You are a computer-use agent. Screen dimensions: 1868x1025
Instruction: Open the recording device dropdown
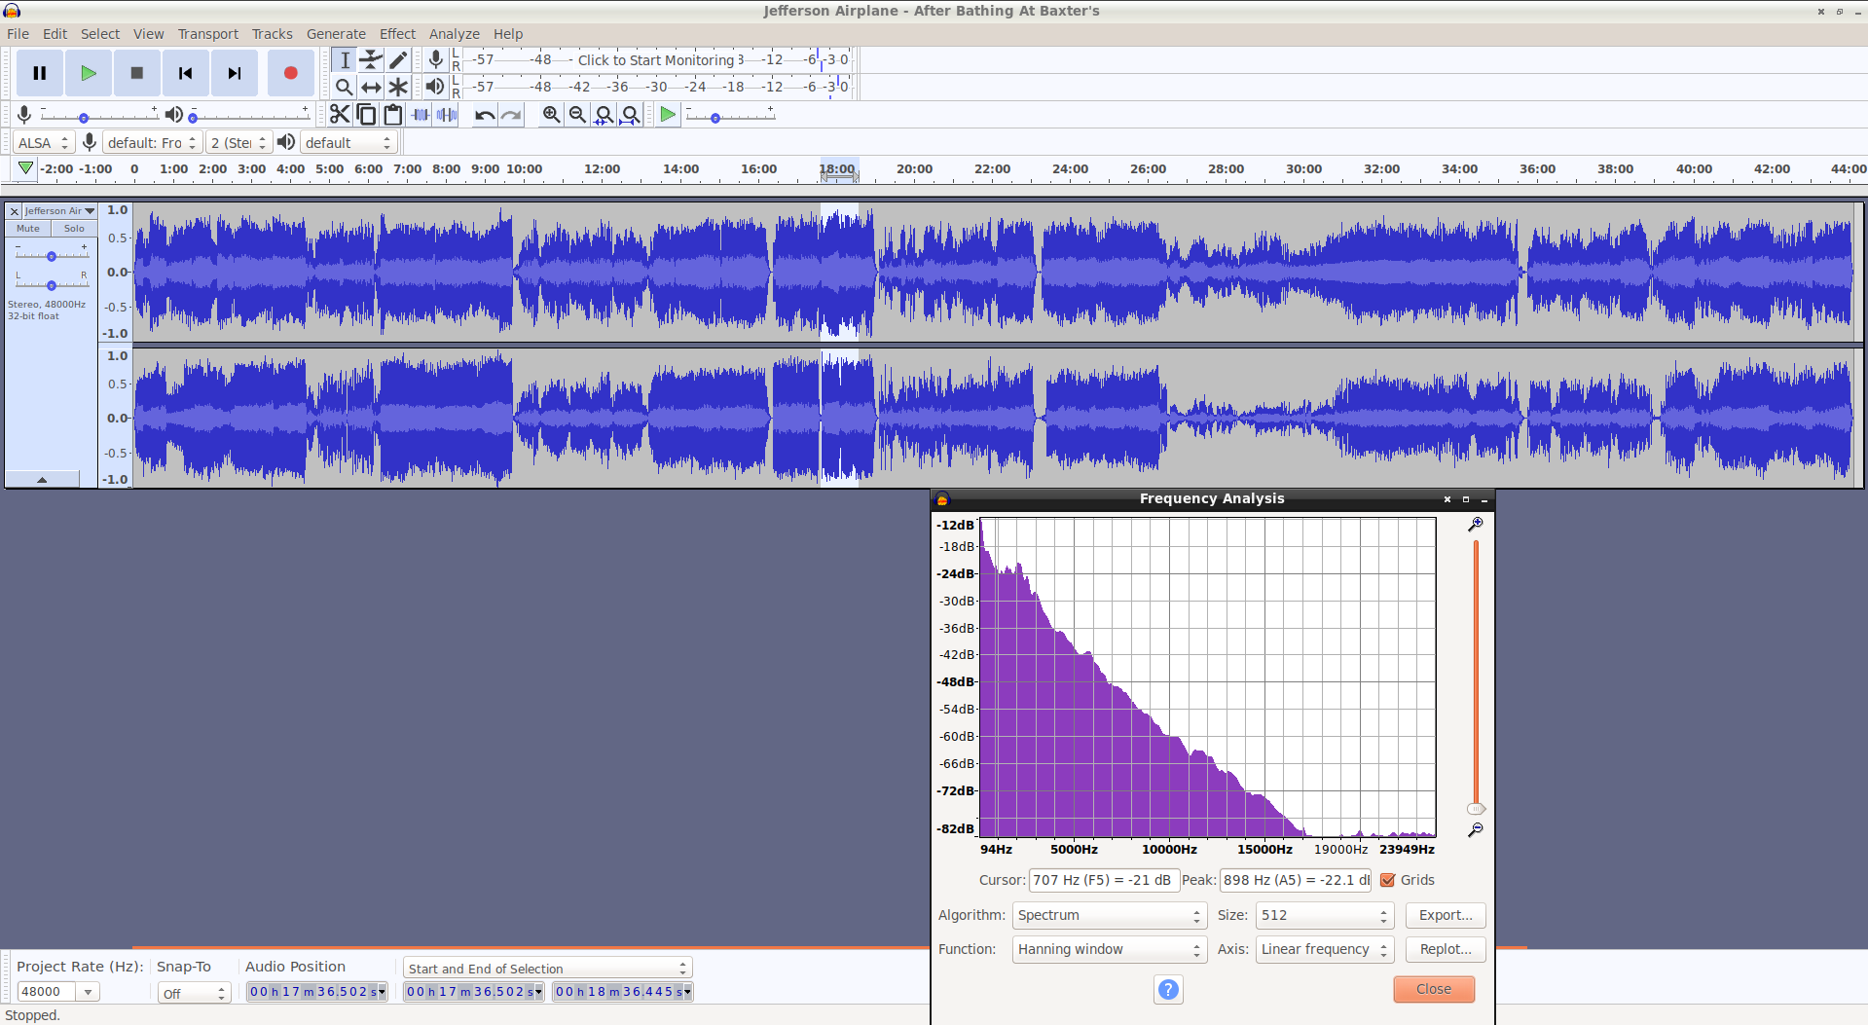152,143
